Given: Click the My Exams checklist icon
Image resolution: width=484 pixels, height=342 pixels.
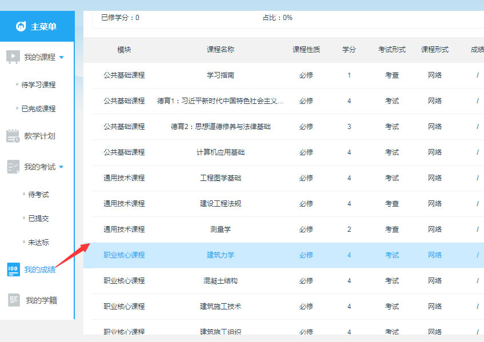Looking at the screenshot, I should click(13, 167).
